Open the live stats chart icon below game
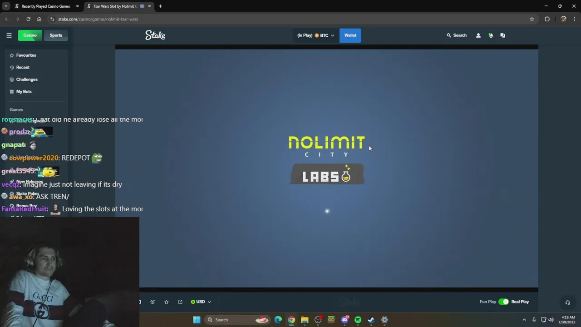Screen dimensions: 581x327 (153, 302)
